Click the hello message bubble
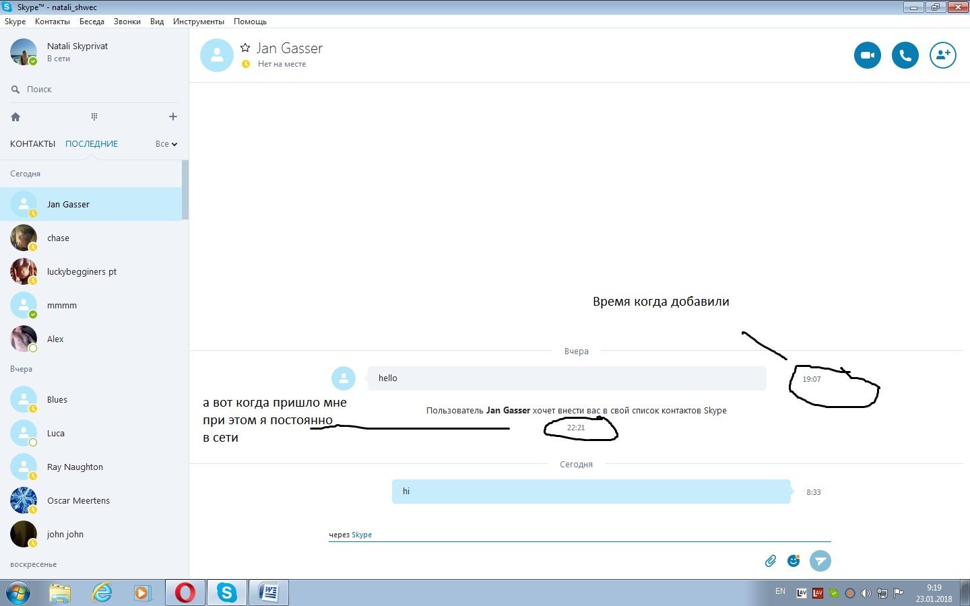This screenshot has height=606, width=970. 567,378
